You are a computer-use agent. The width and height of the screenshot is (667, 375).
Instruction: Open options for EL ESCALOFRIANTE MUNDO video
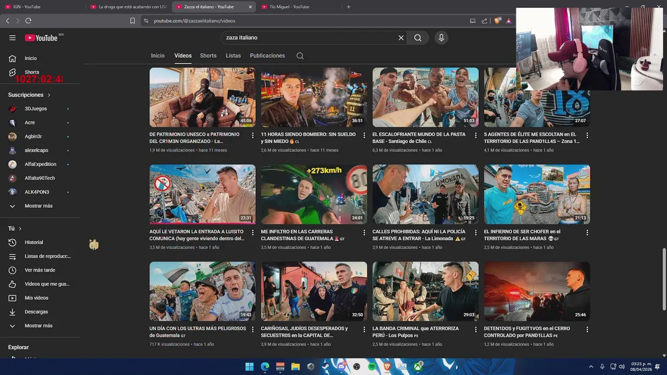[476, 135]
